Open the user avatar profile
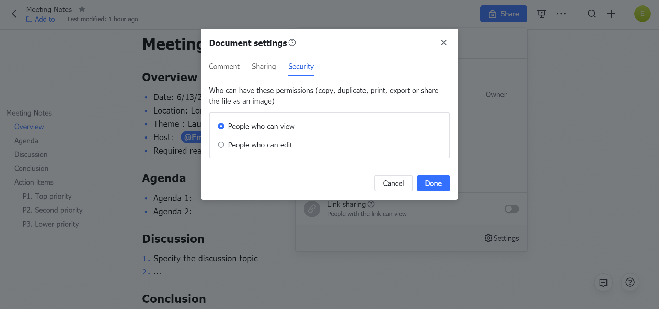 (x=642, y=14)
